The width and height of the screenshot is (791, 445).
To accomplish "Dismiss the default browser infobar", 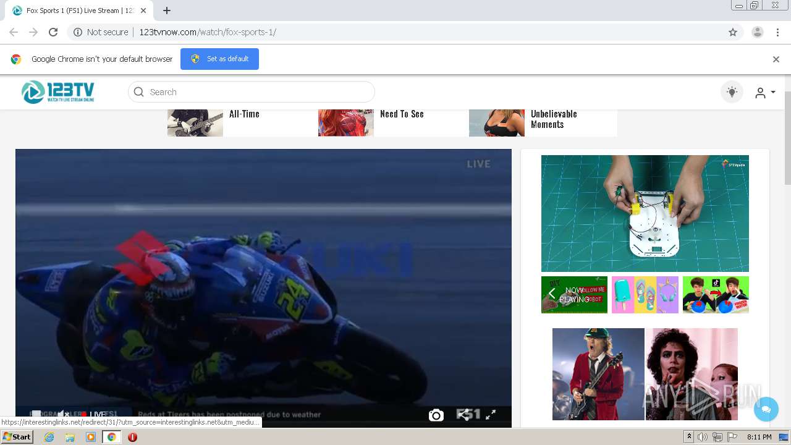I will [776, 59].
